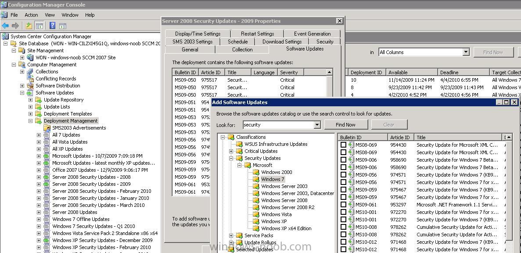Click the Available column header
The height and width of the screenshot is (253, 521).
coord(411,72)
